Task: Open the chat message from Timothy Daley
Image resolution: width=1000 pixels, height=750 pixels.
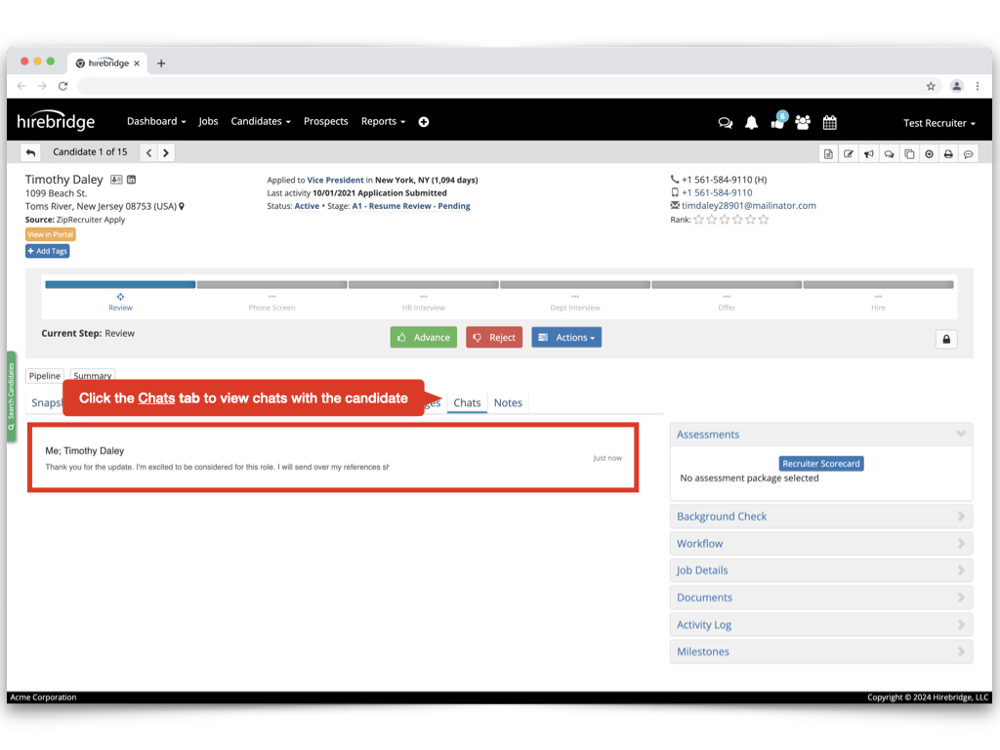Action: click(x=332, y=458)
